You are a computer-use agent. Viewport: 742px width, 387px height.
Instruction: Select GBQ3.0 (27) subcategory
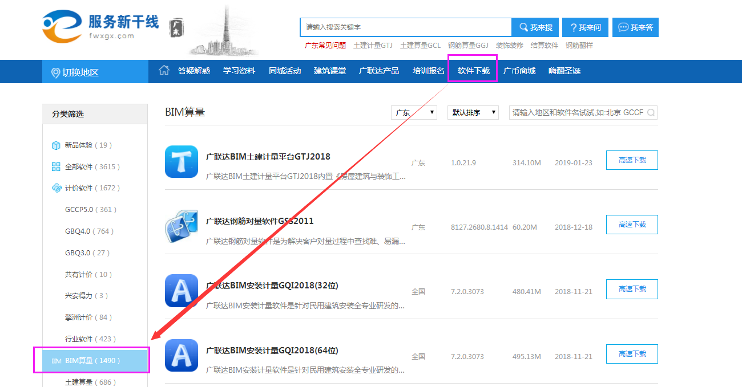click(87, 253)
